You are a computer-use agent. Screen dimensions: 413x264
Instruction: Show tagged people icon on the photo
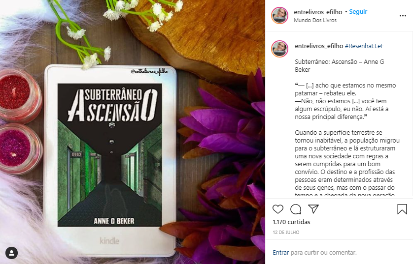[x=12, y=253]
